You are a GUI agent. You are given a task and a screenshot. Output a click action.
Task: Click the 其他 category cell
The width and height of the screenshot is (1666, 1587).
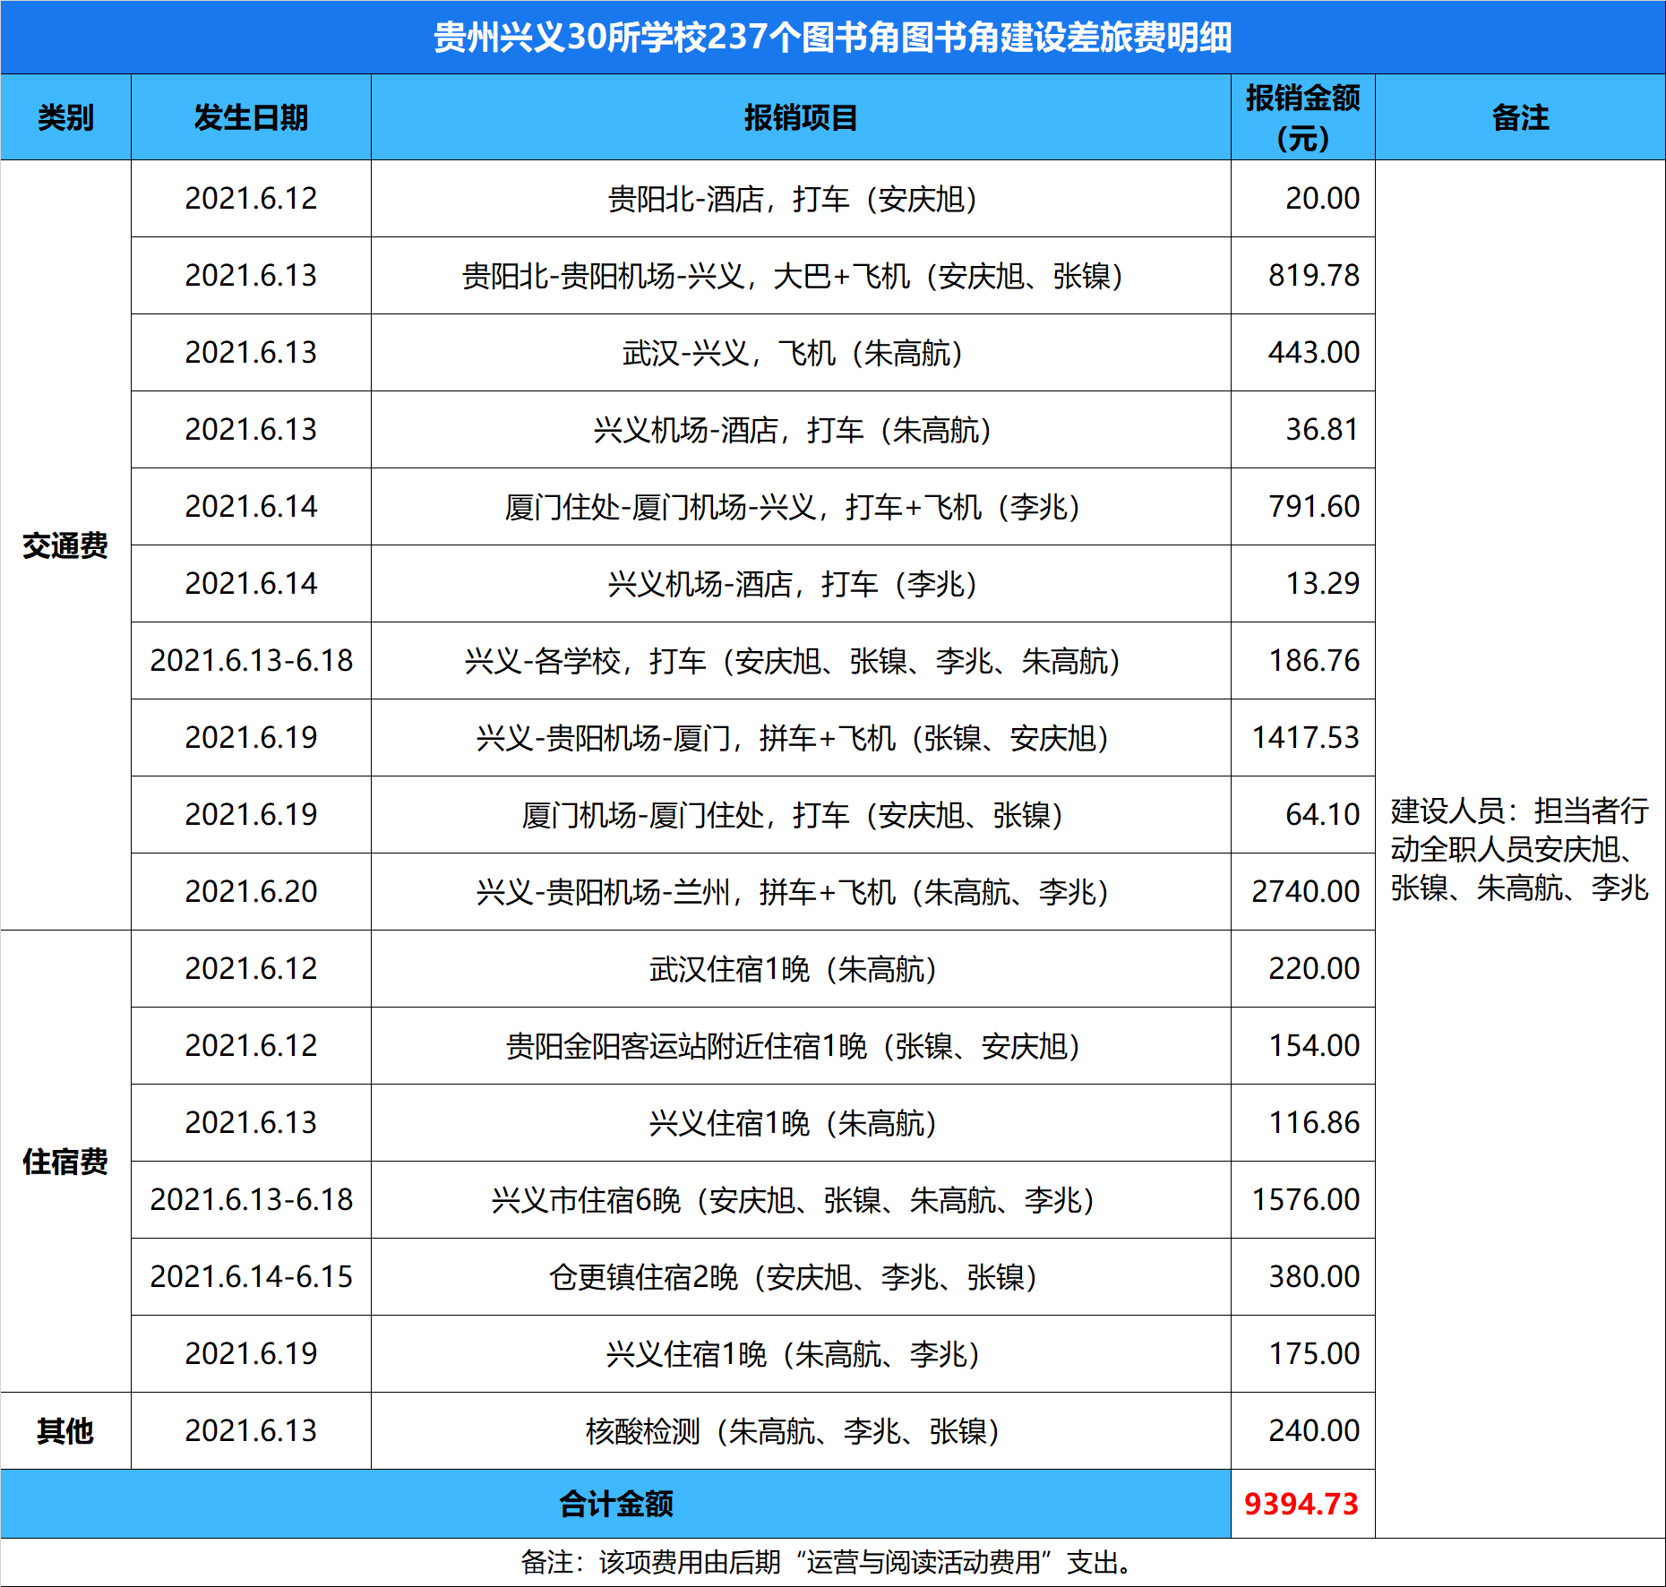coord(65,1430)
